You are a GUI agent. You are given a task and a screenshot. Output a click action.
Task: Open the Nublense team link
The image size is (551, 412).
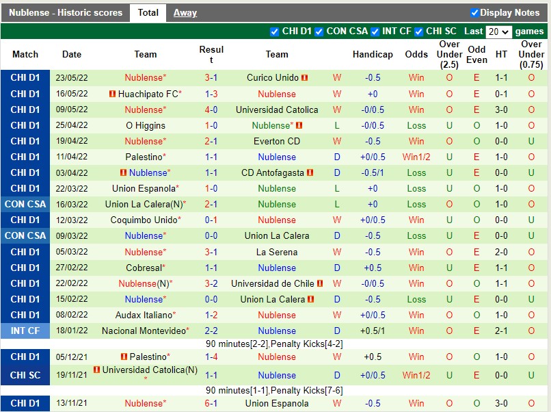(144, 77)
